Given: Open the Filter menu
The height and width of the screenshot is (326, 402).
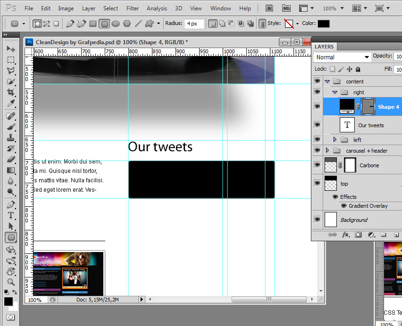Looking at the screenshot, I should coord(133,8).
